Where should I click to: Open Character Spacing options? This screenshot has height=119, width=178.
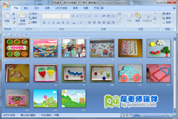68,23
